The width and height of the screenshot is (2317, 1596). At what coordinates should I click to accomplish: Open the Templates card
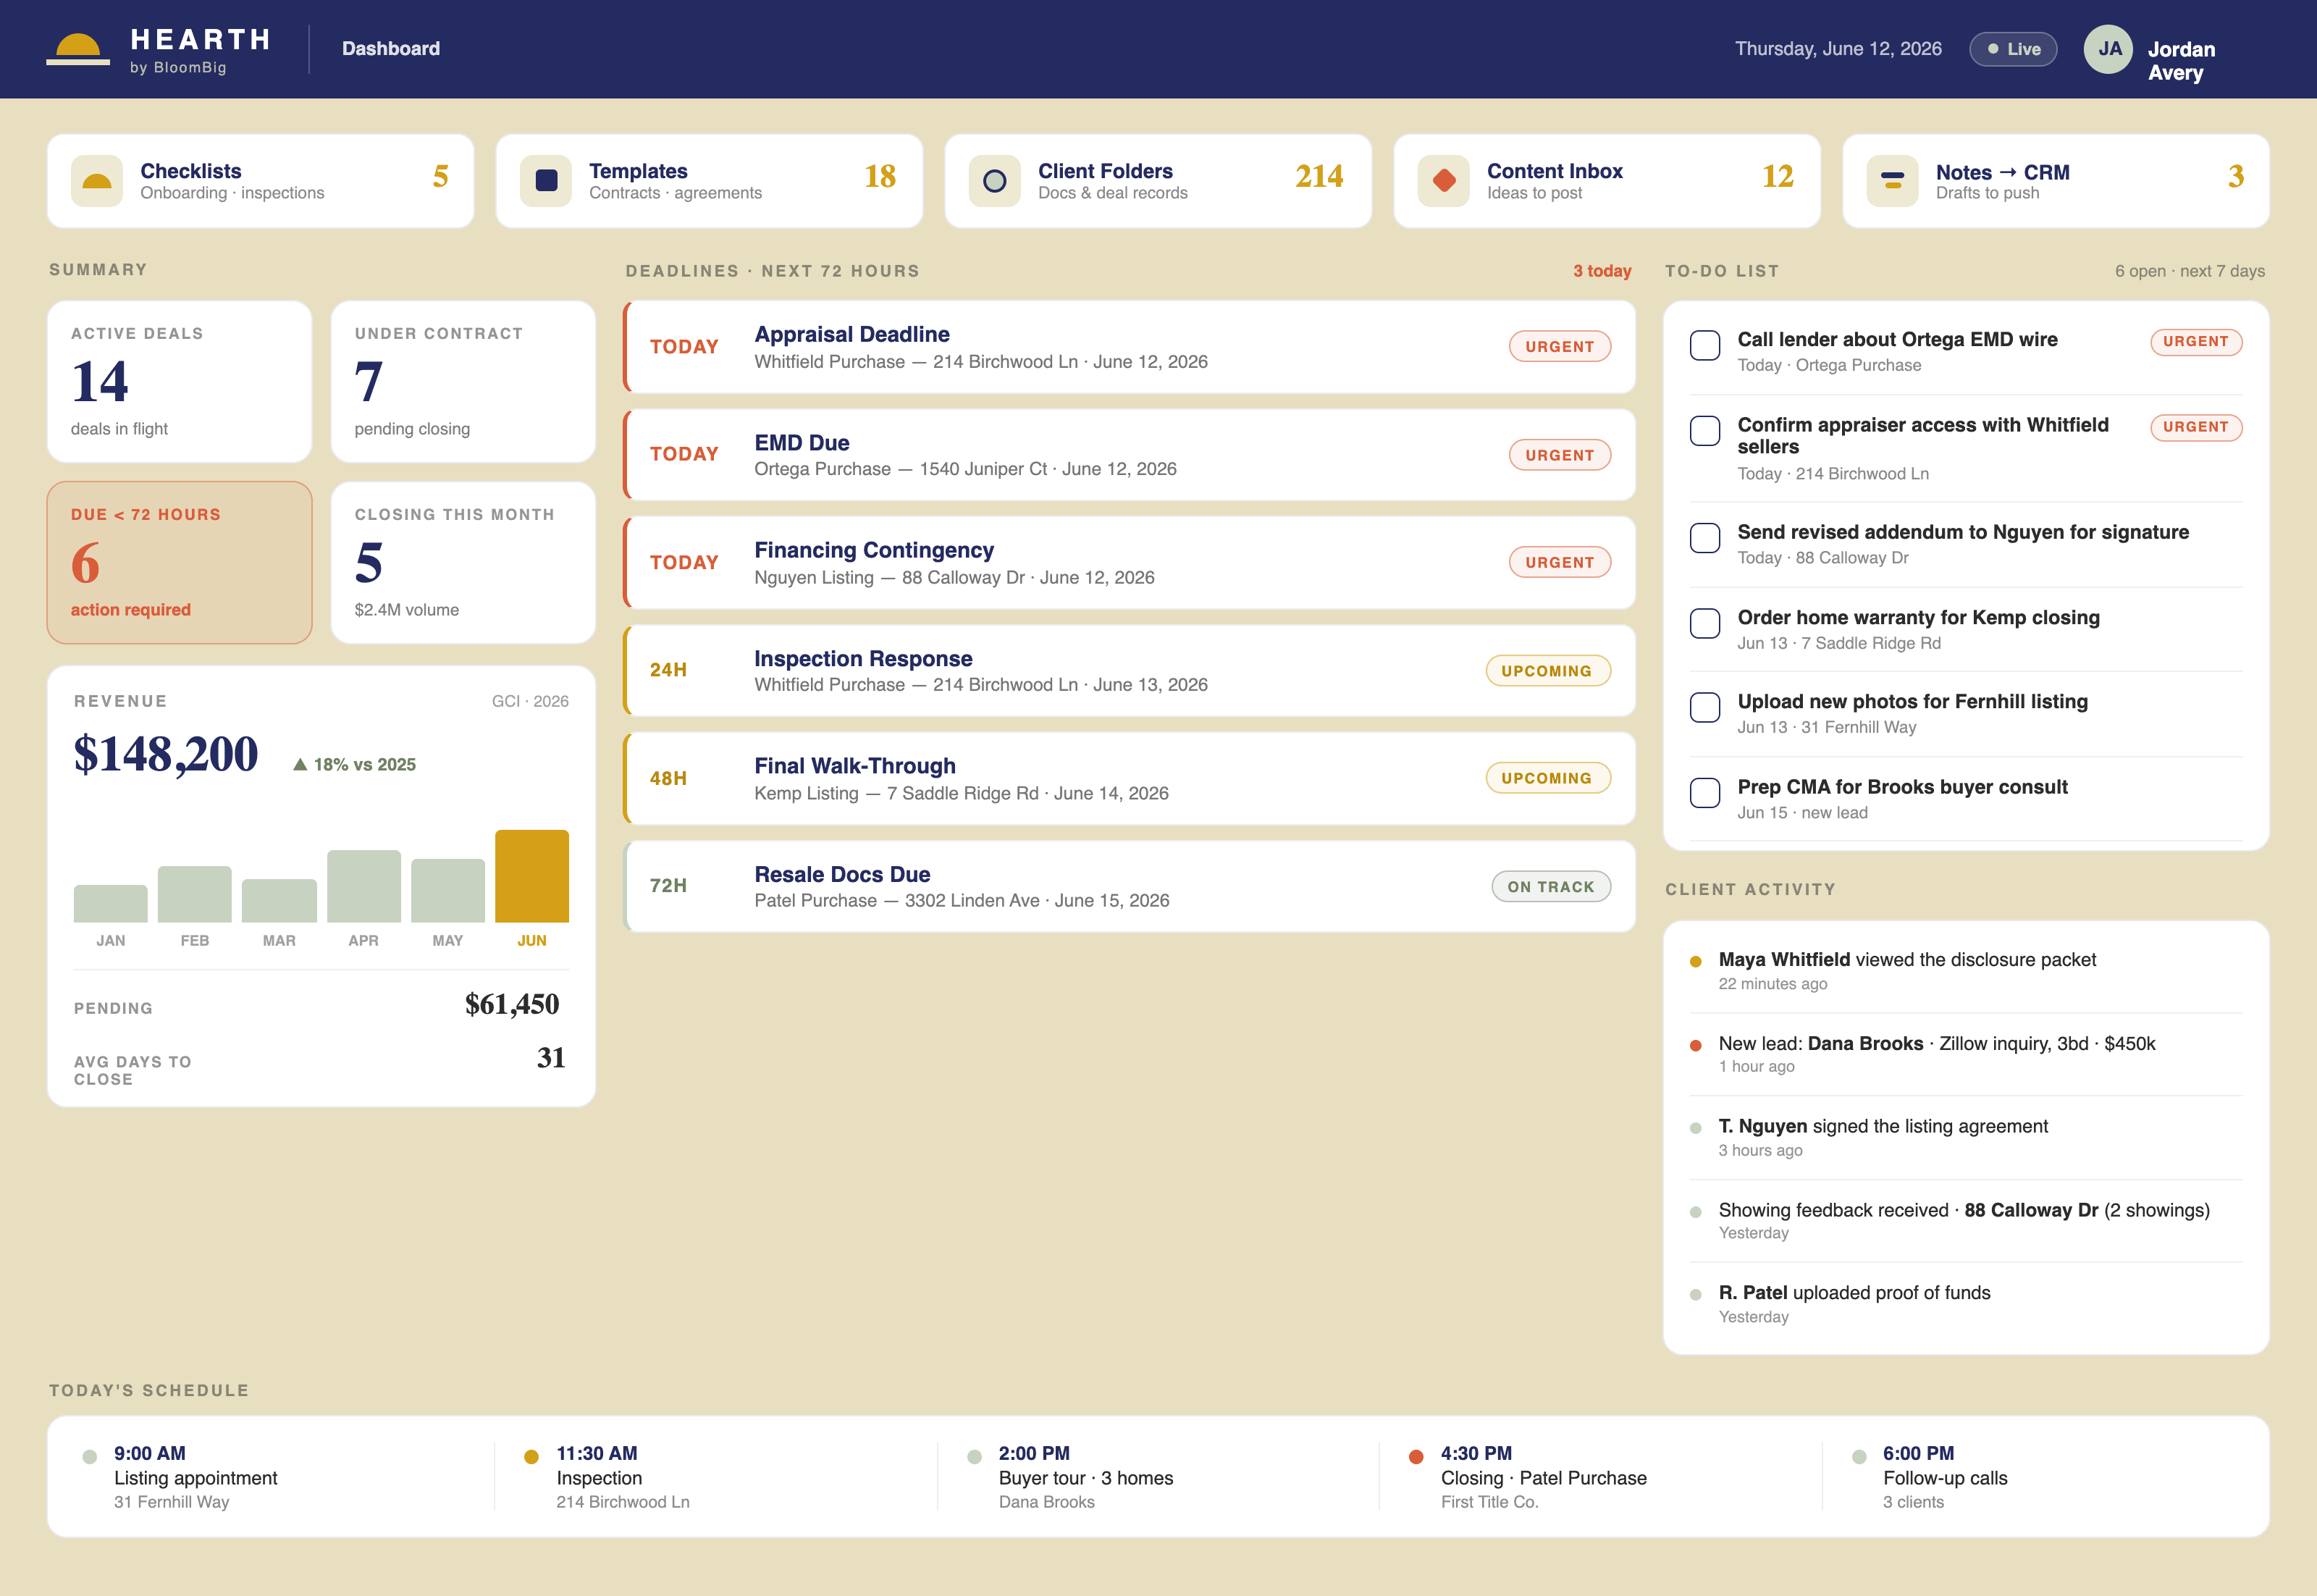[x=710, y=181]
